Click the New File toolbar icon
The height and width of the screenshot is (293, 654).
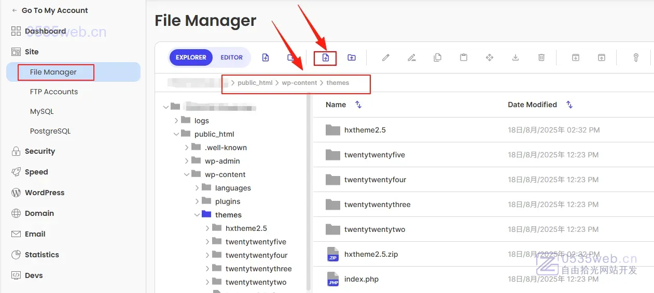266,57
